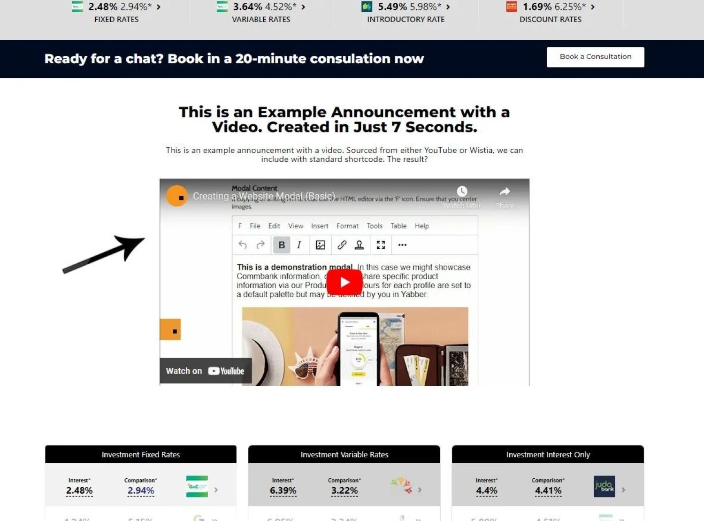The width and height of the screenshot is (704, 521).
Task: Open the orange channel avatar icon
Action: (177, 196)
